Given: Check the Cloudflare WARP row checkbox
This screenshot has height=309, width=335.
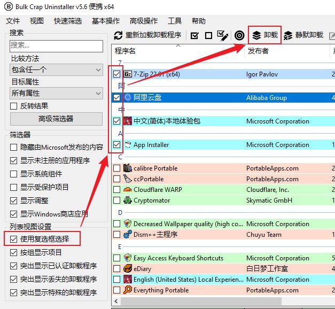Looking at the screenshot, I should point(116,189).
